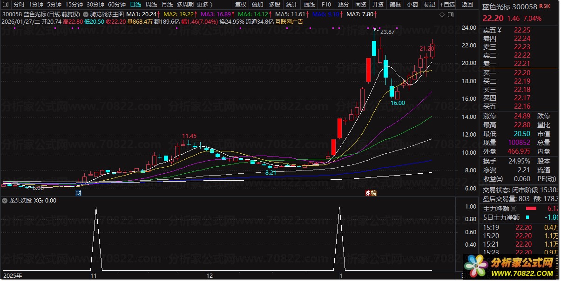Click the 8.21 trough label
This screenshot has width=561, height=281.
(270, 172)
